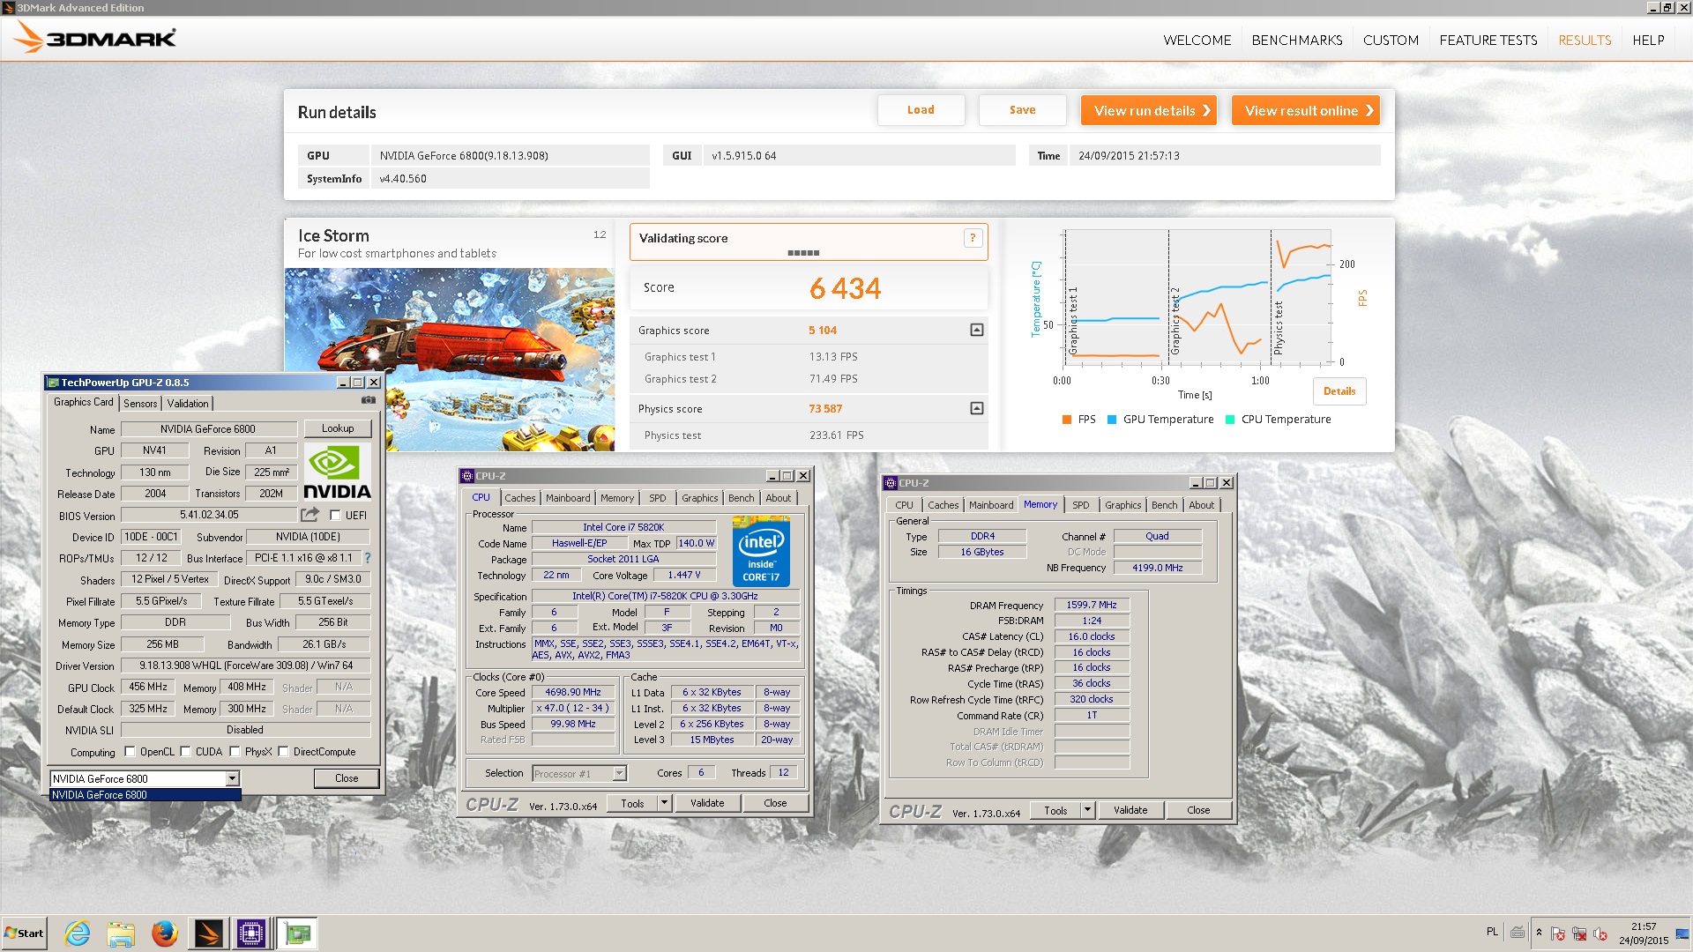Open Tools dropdown arrow in CPU-Z processor window
Image resolution: width=1693 pixels, height=952 pixels.
[664, 803]
